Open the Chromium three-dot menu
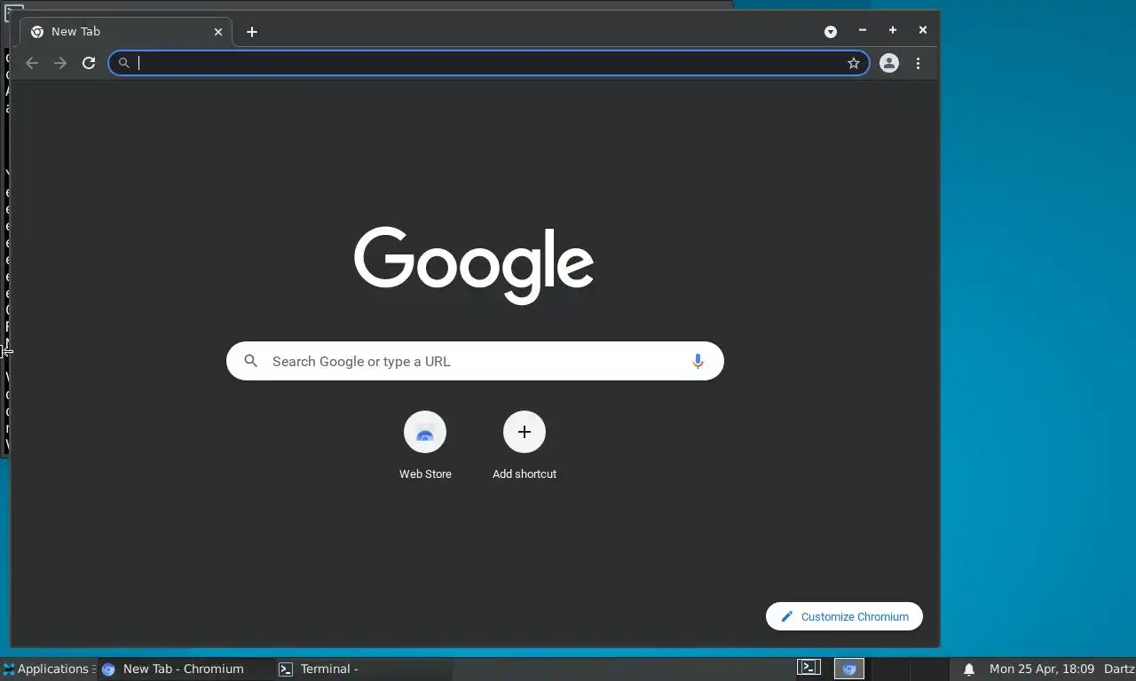 918,63
